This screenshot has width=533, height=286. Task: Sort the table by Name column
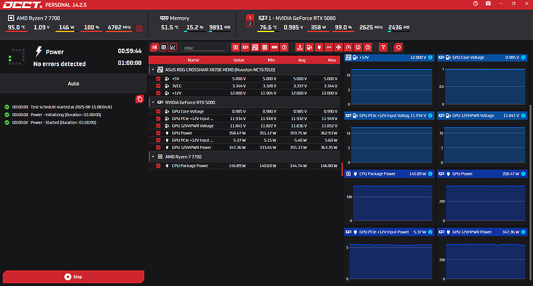point(193,60)
